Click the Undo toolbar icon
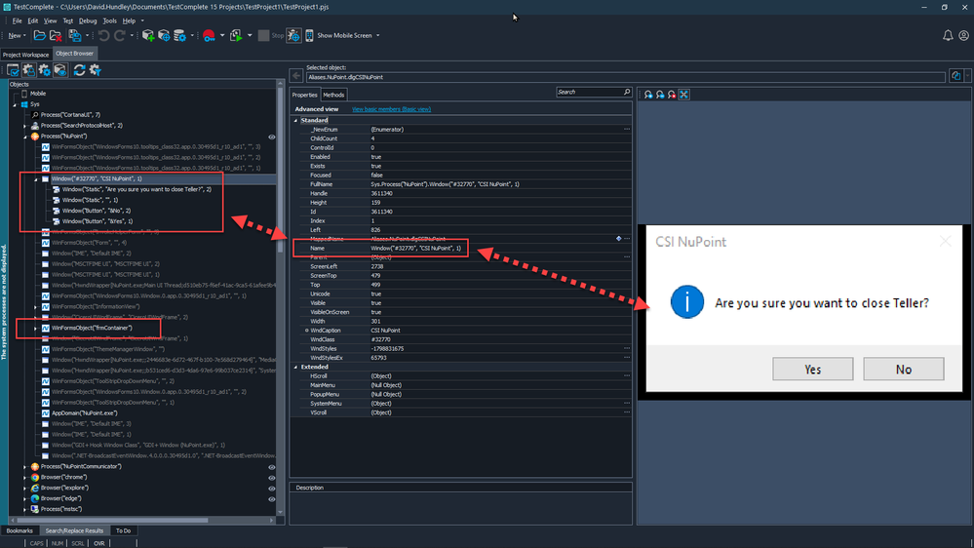The width and height of the screenshot is (974, 548). pos(104,36)
